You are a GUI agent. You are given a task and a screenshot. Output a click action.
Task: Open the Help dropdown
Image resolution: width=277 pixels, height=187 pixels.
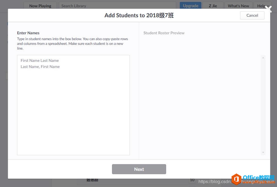(x=262, y=6)
